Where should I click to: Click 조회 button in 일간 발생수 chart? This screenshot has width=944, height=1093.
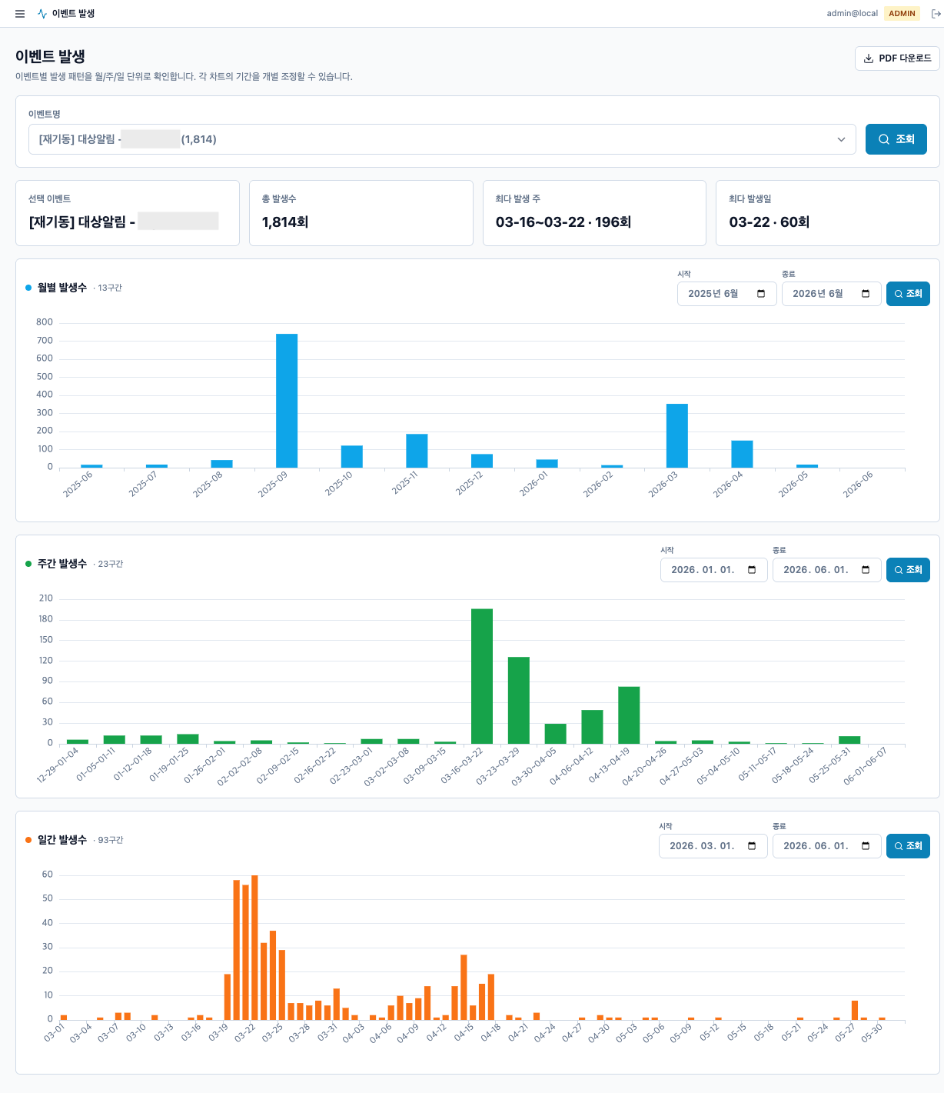pos(908,846)
